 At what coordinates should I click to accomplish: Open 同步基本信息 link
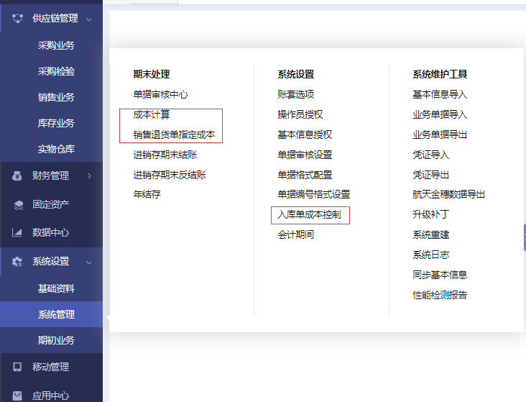coord(440,275)
